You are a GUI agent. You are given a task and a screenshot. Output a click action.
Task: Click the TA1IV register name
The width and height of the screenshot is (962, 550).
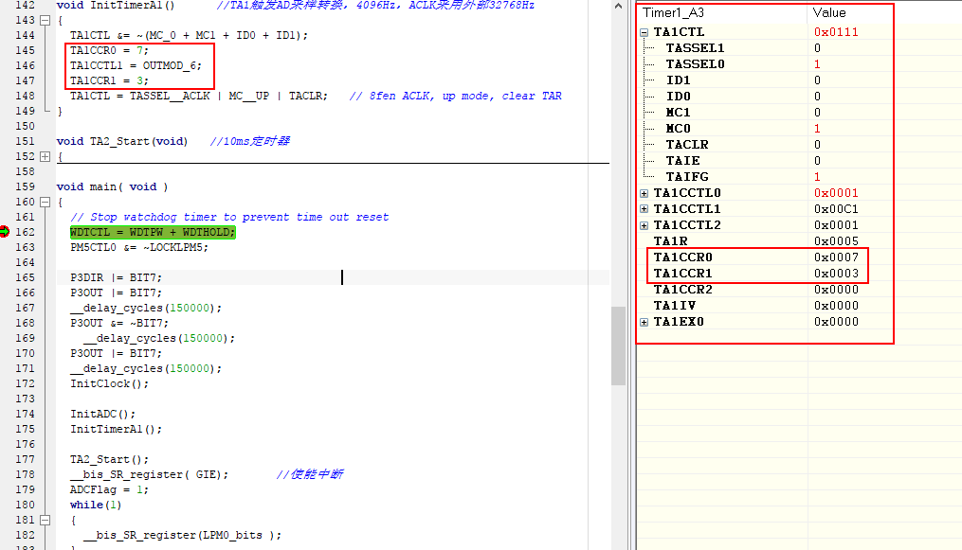(674, 305)
